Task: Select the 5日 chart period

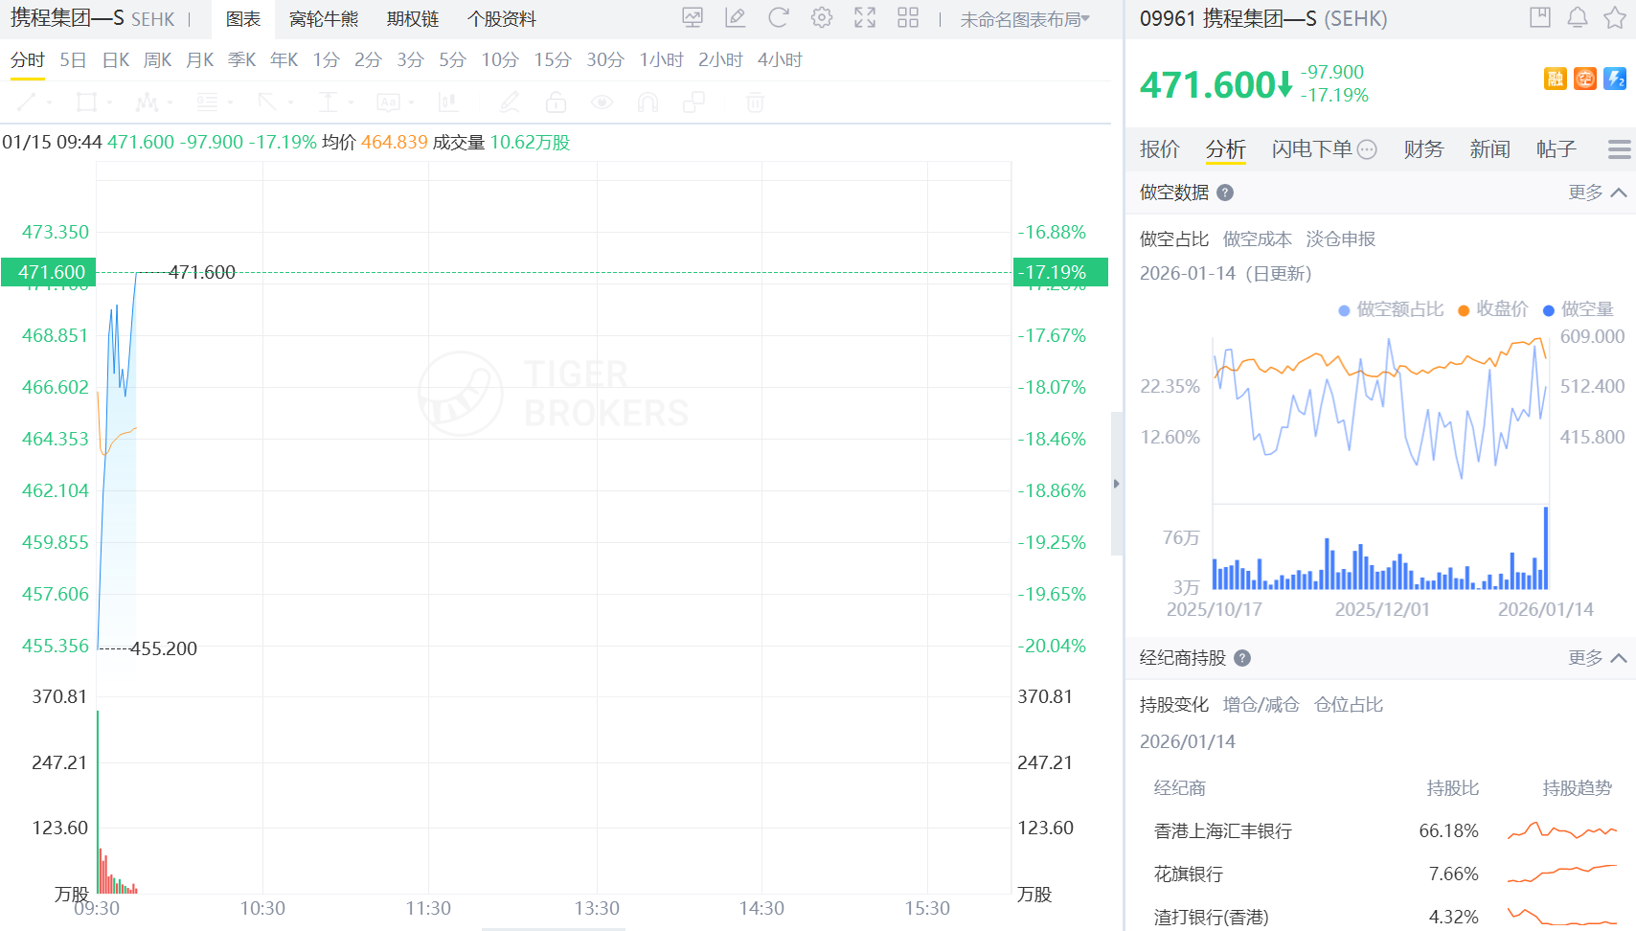Action: coord(72,59)
